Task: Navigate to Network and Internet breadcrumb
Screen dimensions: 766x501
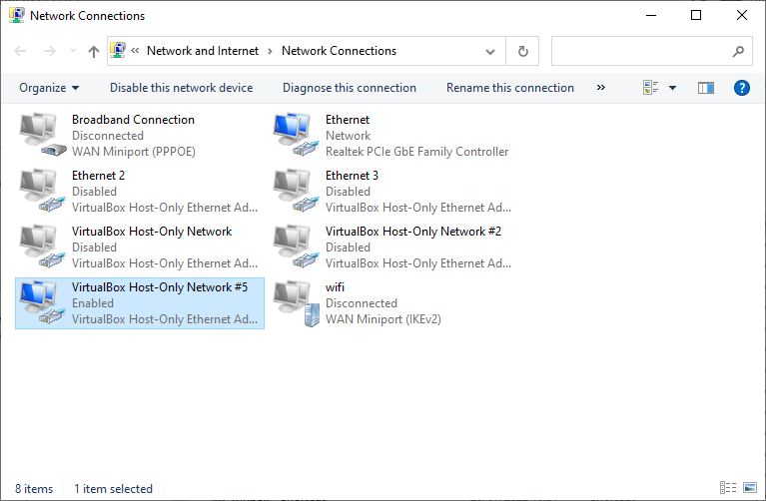Action: click(x=202, y=51)
